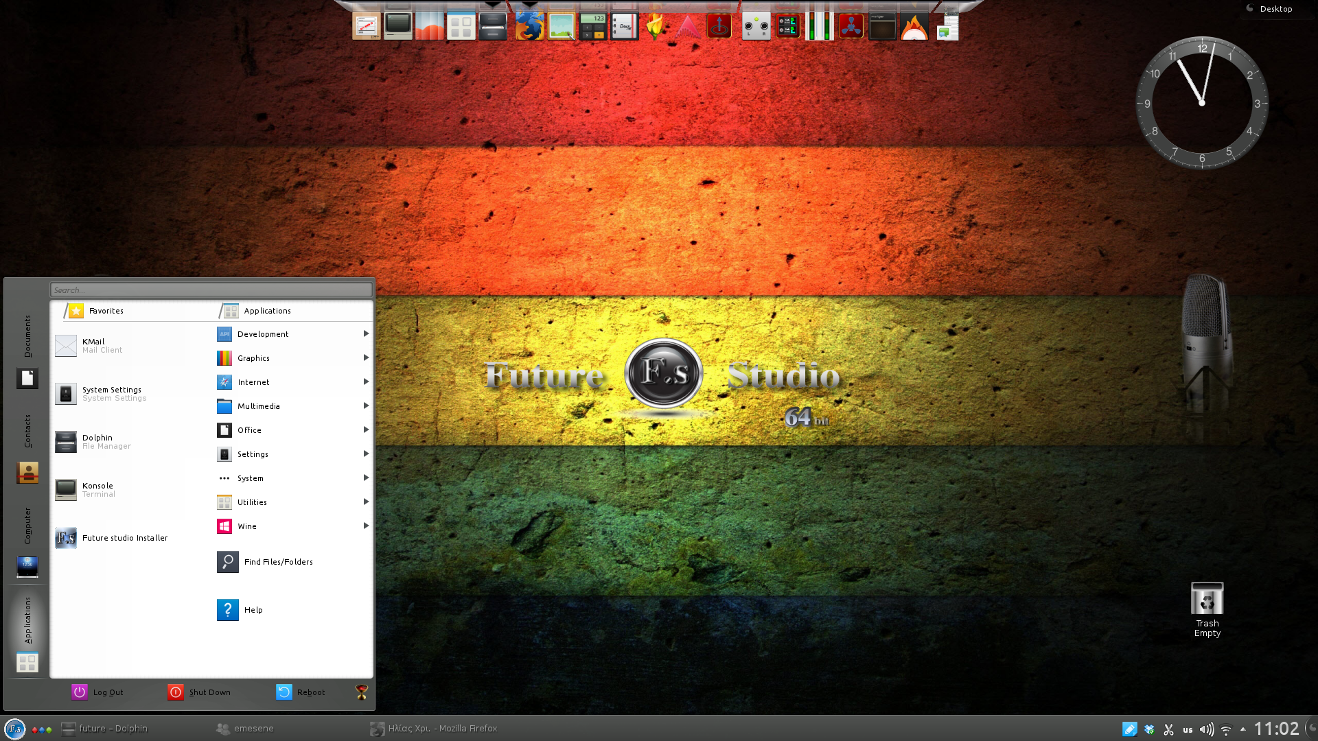Click the launcher Search field
1318x741 pixels.
211,290
